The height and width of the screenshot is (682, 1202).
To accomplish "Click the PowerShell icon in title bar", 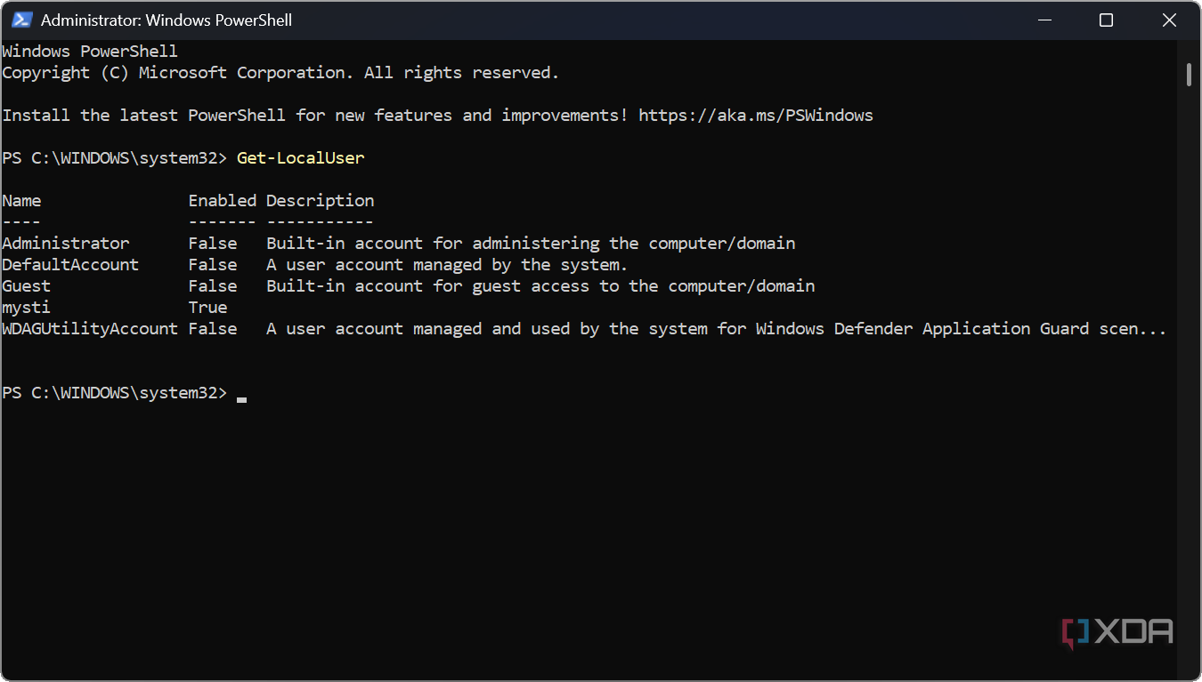I will tap(21, 20).
